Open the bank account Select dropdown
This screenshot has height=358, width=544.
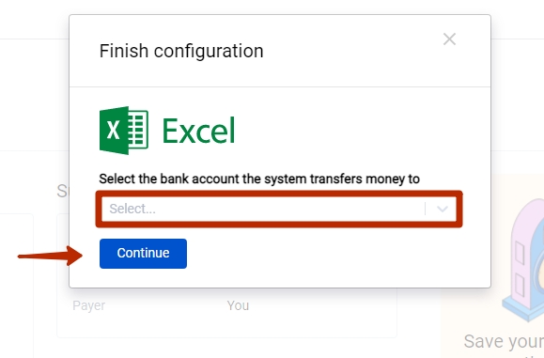(279, 209)
